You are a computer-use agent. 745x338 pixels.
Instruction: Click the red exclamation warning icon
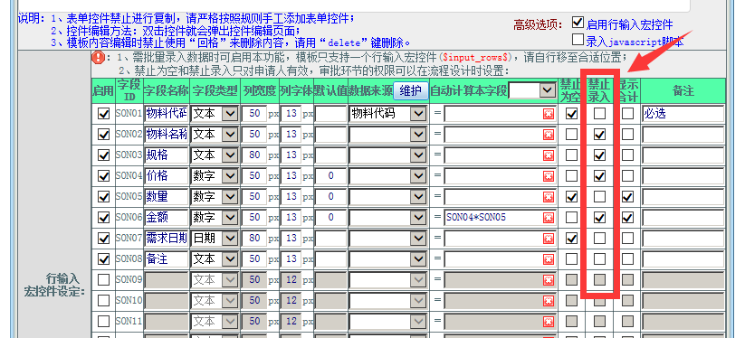98,58
